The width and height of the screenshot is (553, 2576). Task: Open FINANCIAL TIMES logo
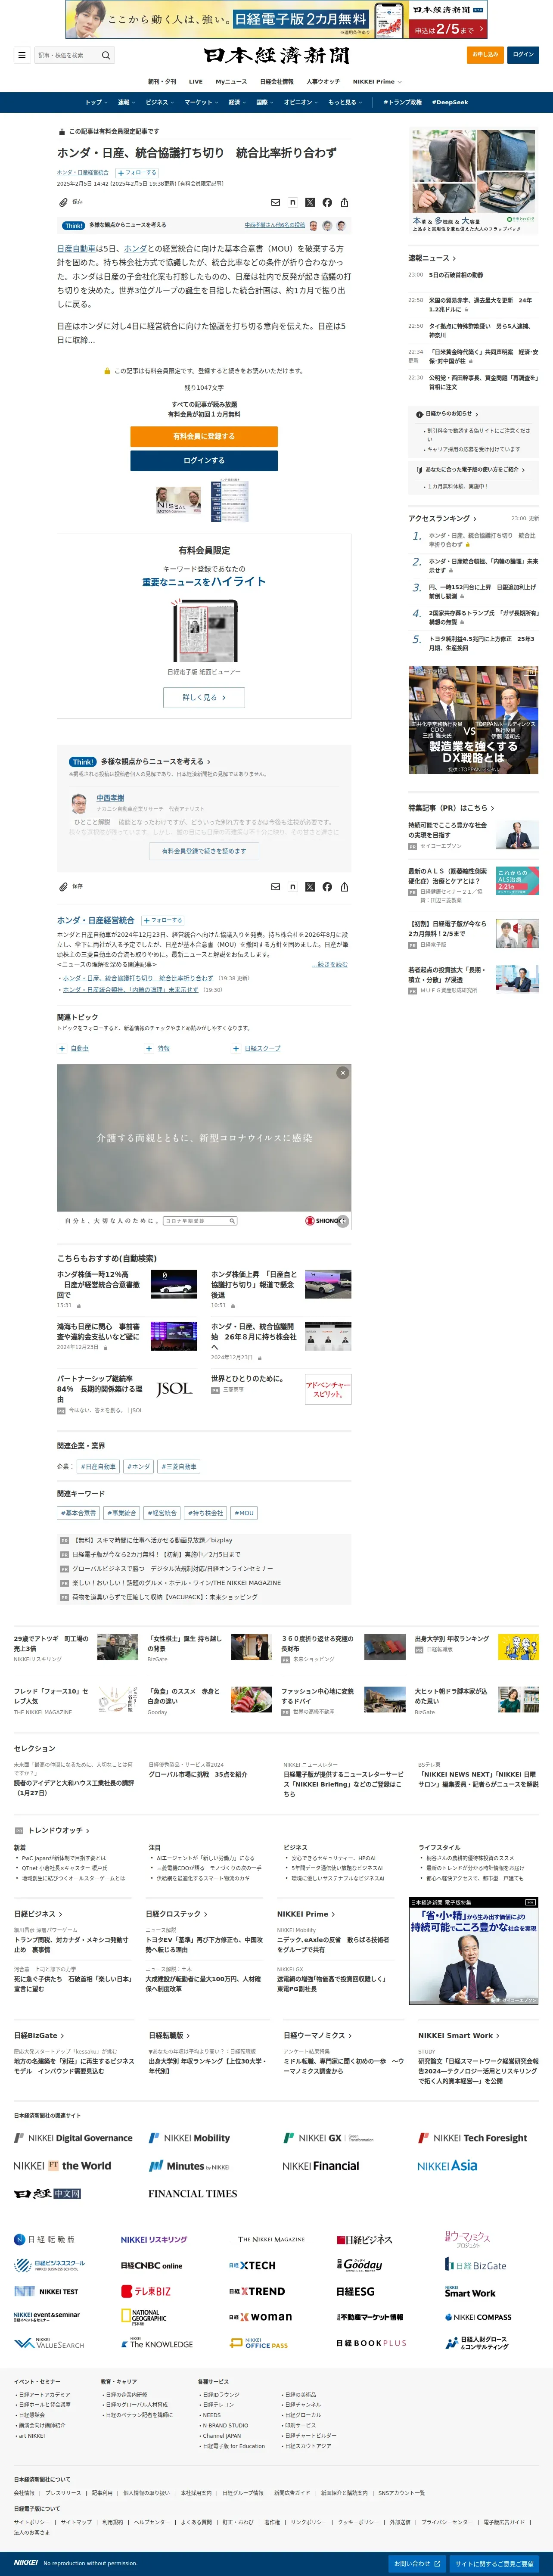[193, 2194]
